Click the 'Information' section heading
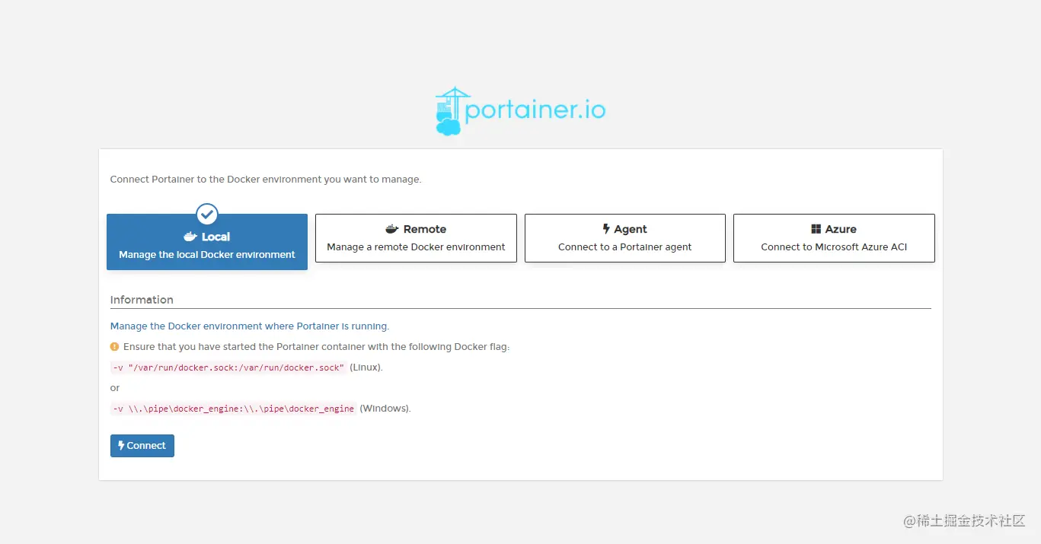 point(142,300)
